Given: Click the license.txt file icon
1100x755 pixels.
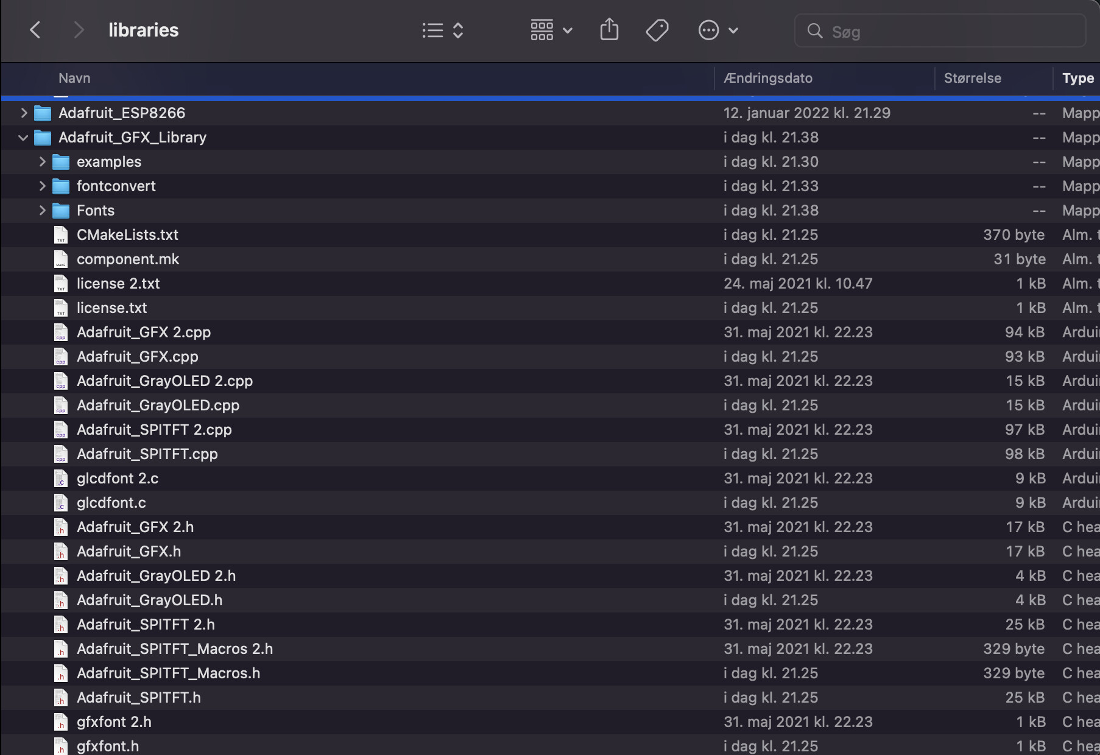Looking at the screenshot, I should click(61, 307).
